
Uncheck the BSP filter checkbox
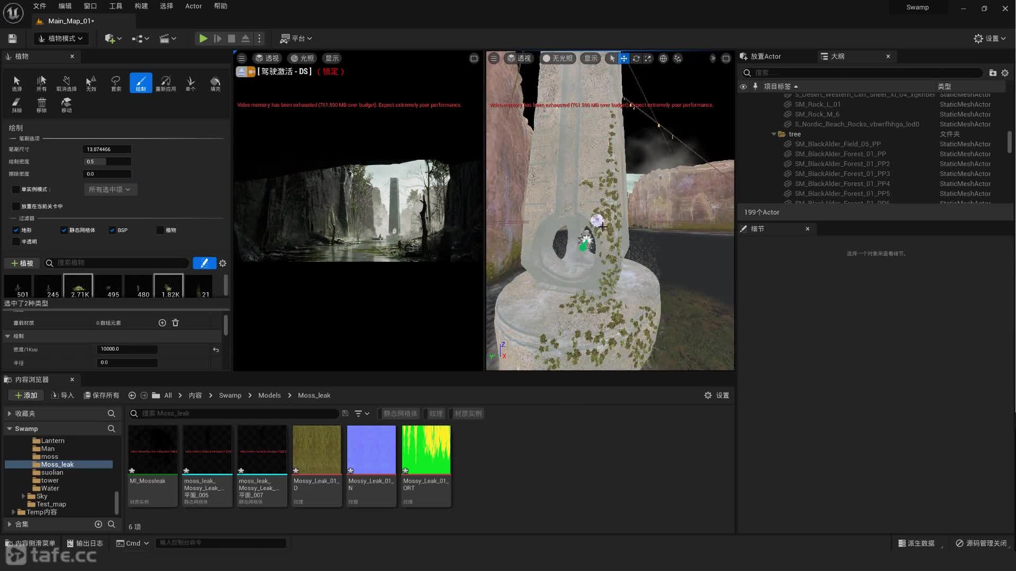point(112,231)
